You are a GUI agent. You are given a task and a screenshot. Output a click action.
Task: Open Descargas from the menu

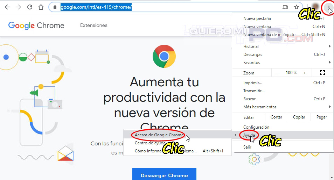click(283, 55)
